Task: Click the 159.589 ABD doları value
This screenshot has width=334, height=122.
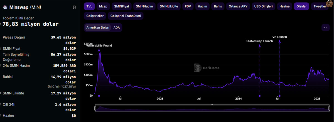Action: [x=64, y=68]
